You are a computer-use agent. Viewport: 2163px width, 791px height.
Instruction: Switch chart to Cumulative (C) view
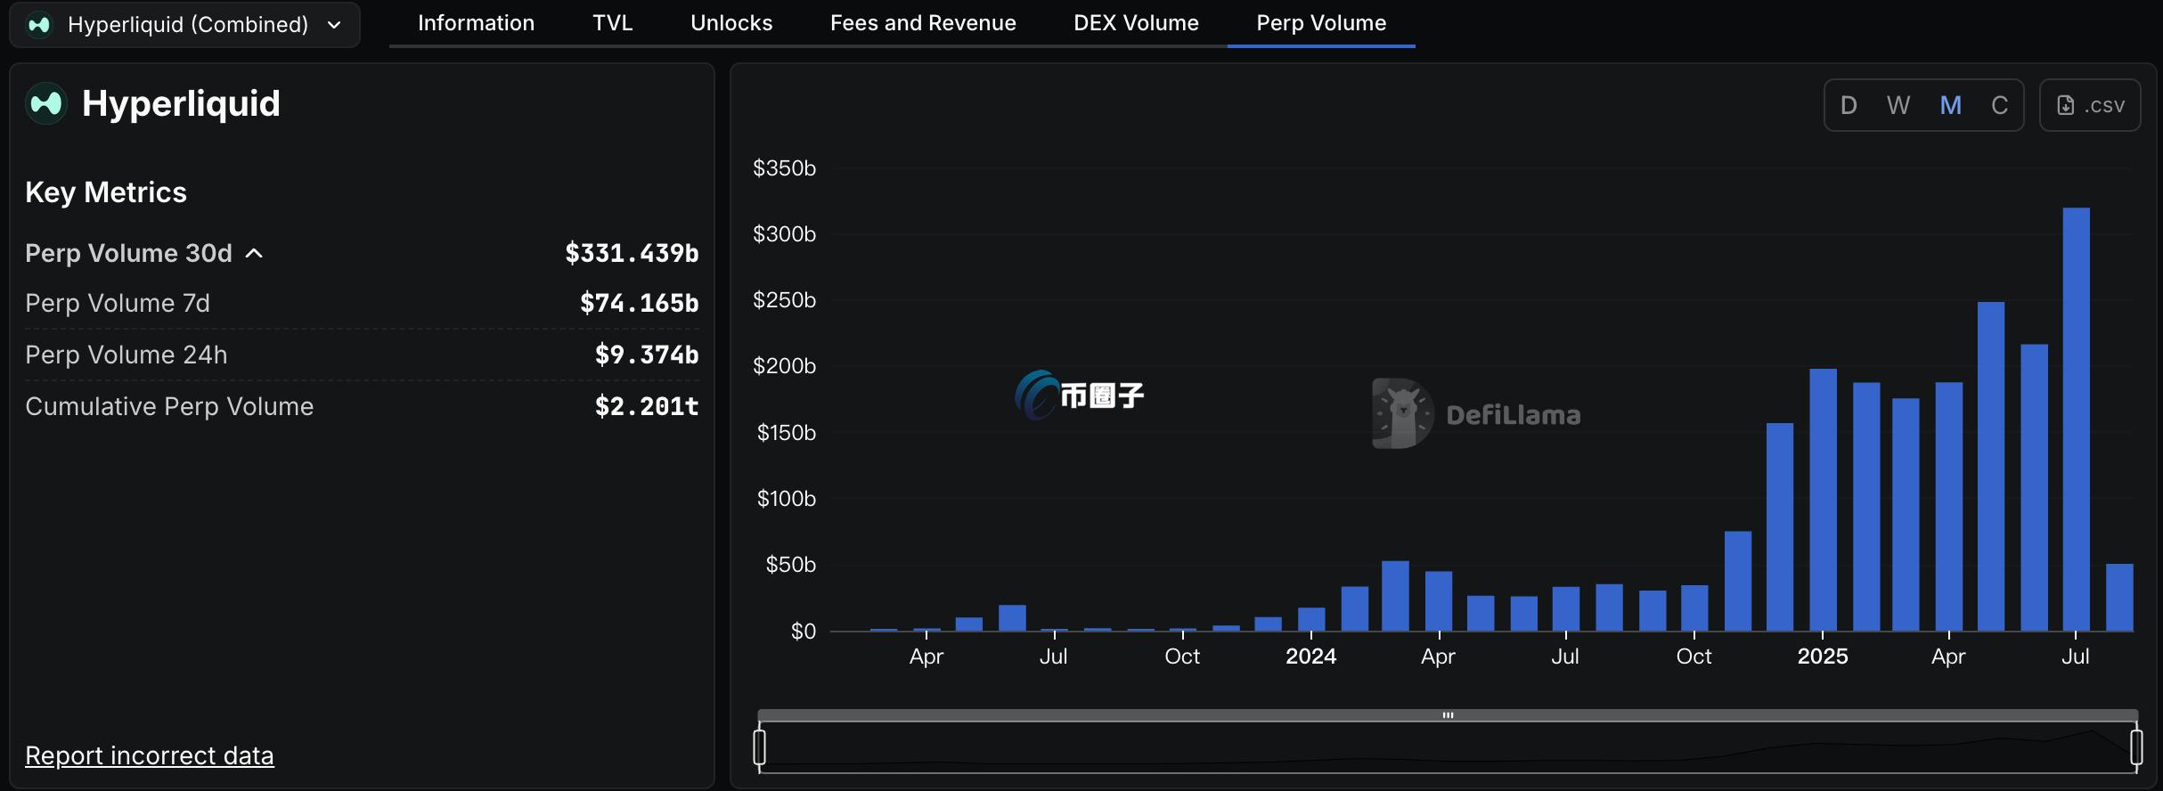tap(2000, 106)
